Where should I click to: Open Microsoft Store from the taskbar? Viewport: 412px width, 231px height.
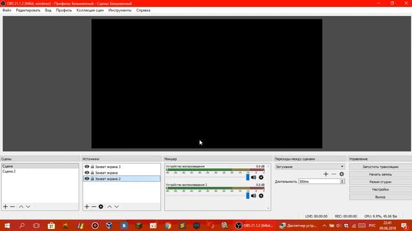(x=51, y=225)
